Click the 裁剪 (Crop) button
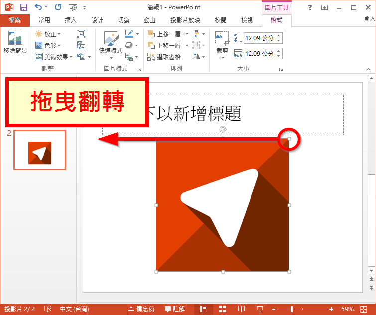 222,45
